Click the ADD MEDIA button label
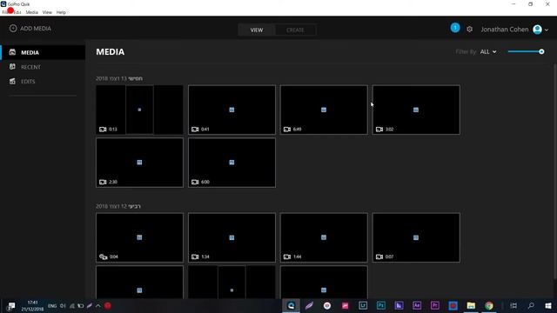This screenshot has width=557, height=313. pos(36,29)
